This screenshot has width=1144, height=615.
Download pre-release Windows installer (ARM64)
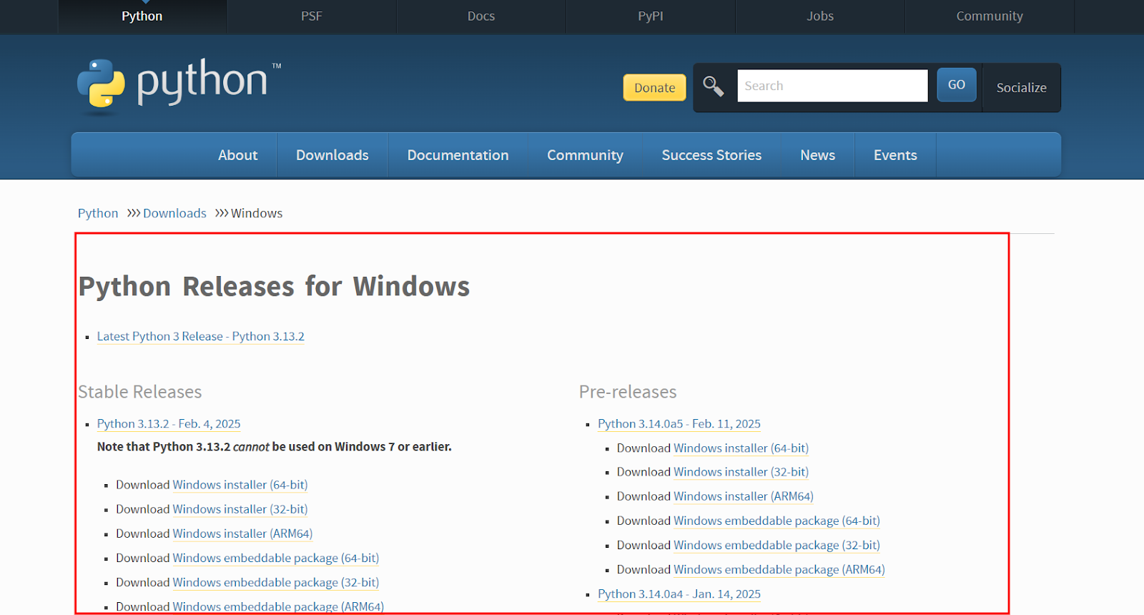(x=744, y=496)
